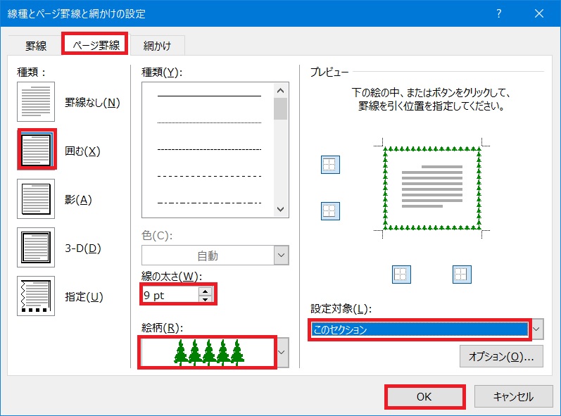The width and height of the screenshot is (561, 416).
Task: Click the 罫線なし(N) label
Action: pos(92,103)
